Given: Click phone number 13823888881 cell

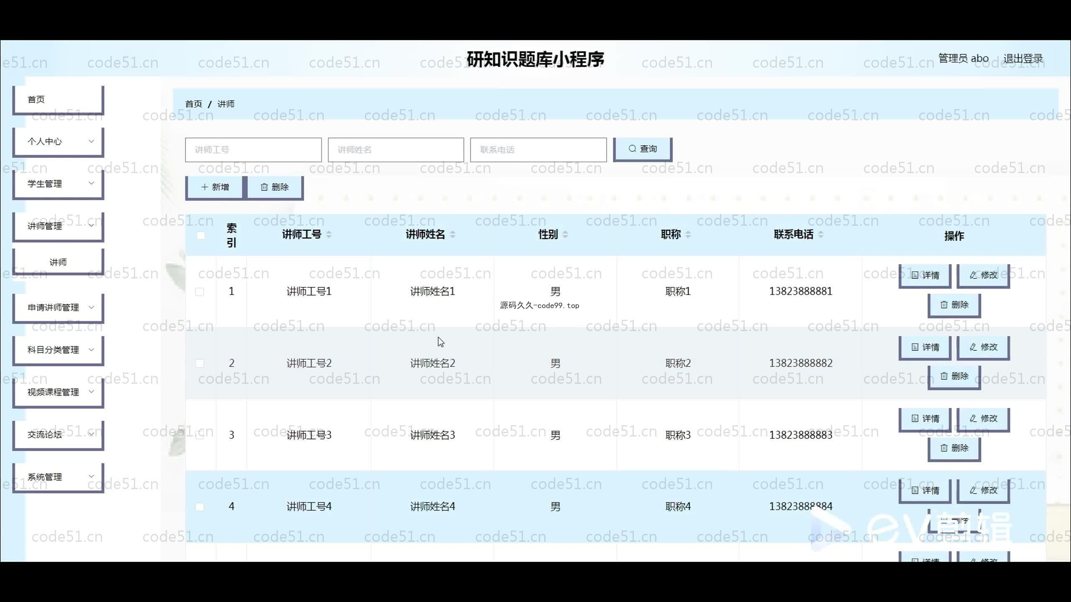Looking at the screenshot, I should [x=801, y=291].
